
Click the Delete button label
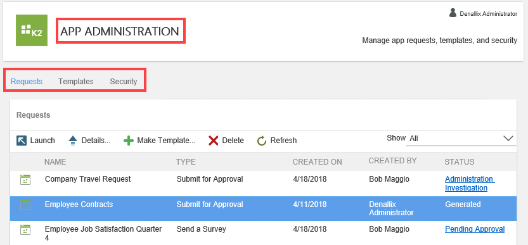pos(233,141)
